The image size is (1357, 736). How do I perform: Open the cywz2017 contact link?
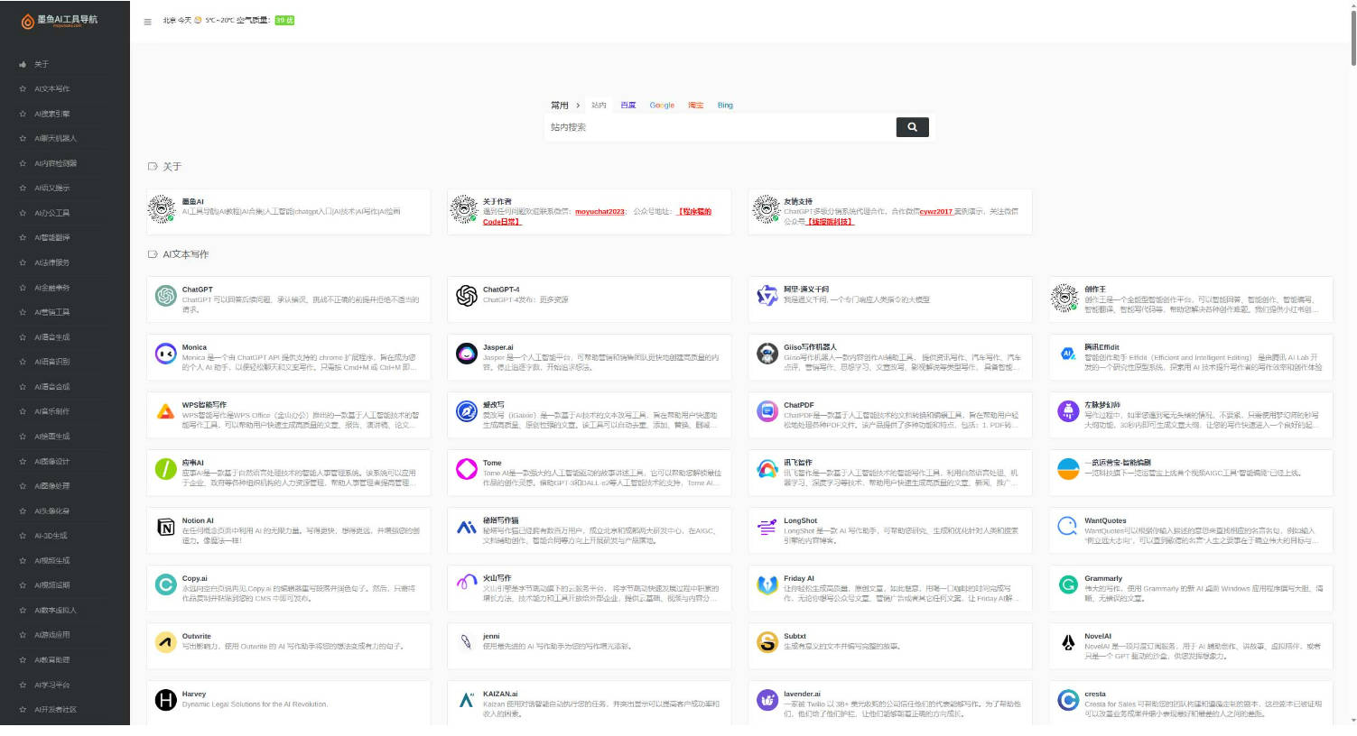tap(935, 212)
